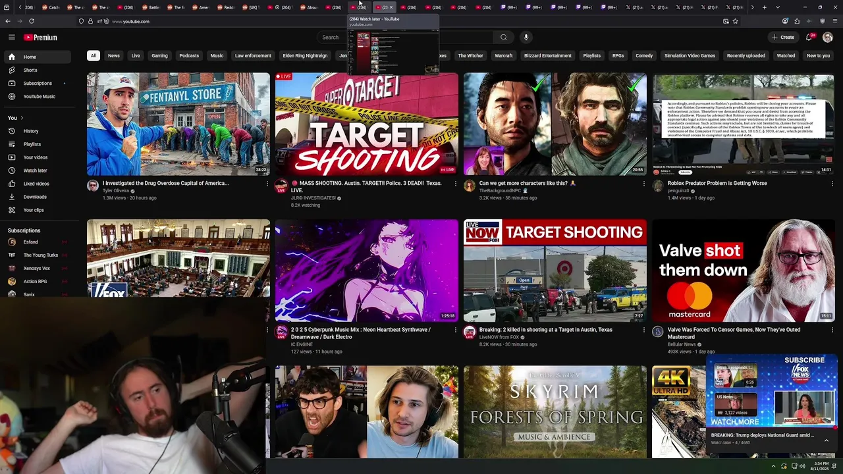Open a new browser tab

click(764, 7)
